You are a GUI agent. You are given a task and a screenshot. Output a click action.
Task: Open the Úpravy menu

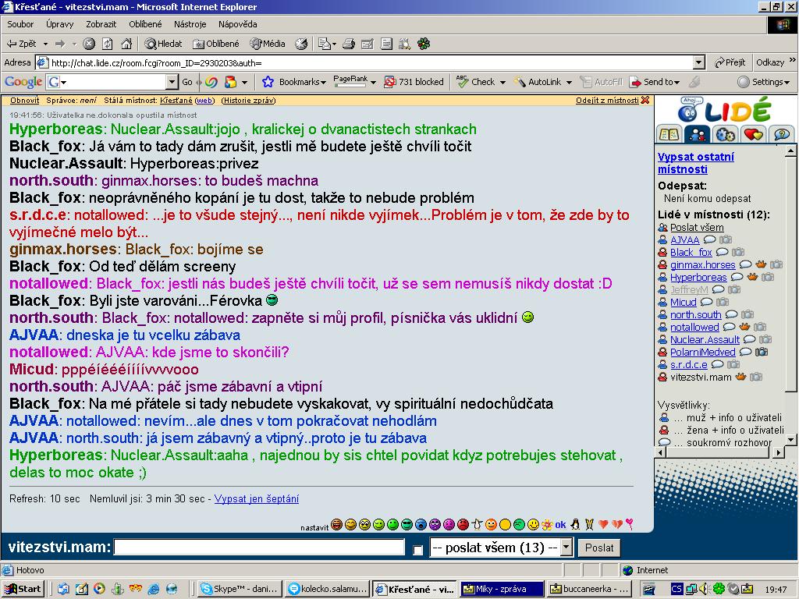(x=59, y=24)
